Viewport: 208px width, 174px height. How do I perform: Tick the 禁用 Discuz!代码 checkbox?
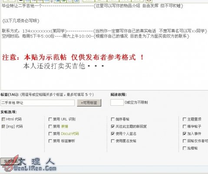tap(50, 134)
